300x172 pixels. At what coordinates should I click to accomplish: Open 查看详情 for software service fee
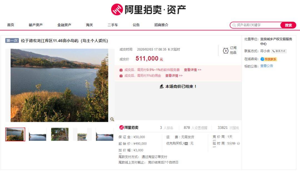click(192, 70)
